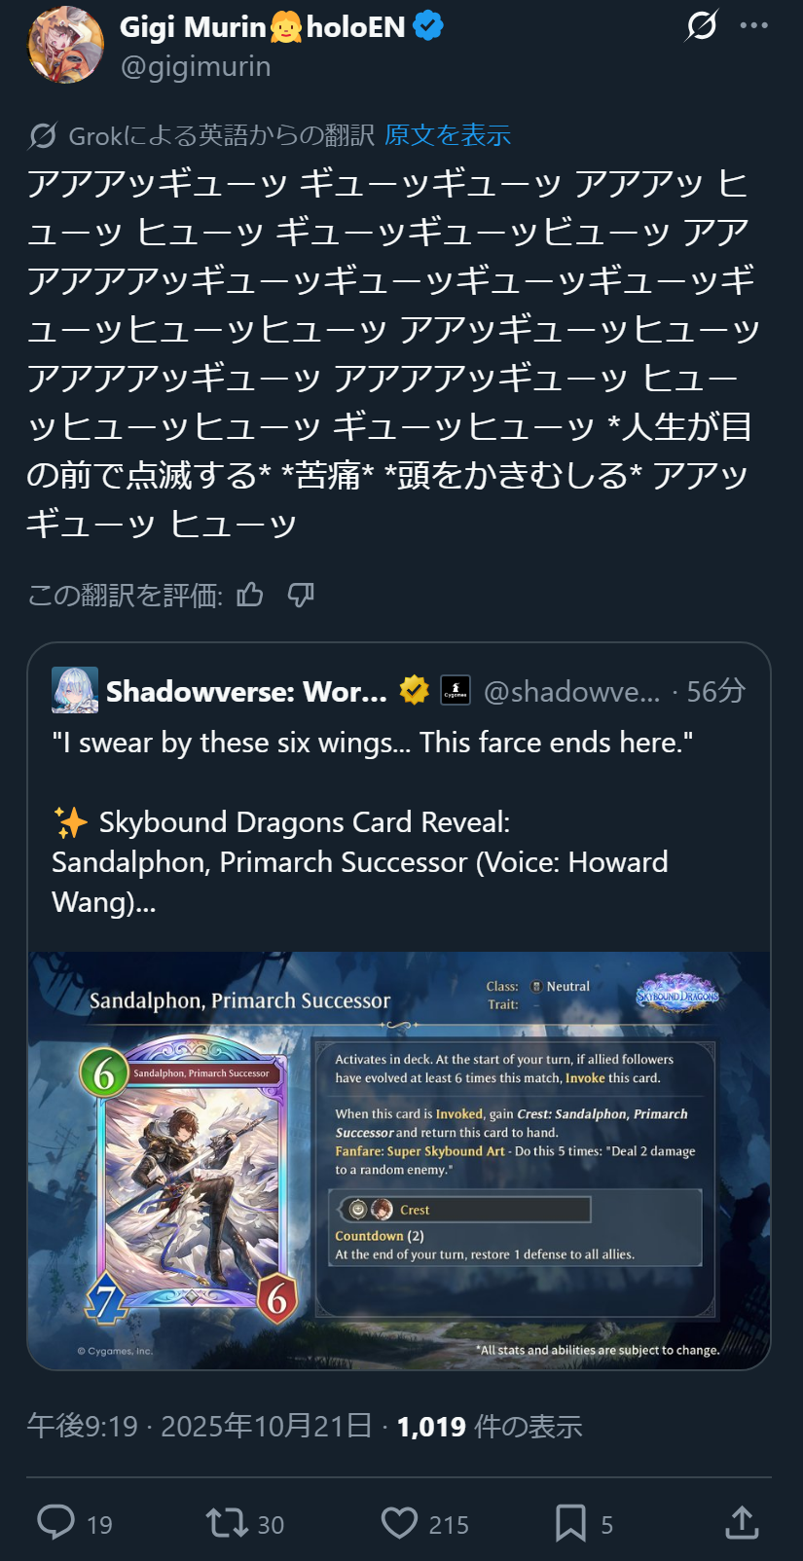Open the Sandalphon card reveal image
This screenshot has height=1561, width=803.
pos(399,1160)
